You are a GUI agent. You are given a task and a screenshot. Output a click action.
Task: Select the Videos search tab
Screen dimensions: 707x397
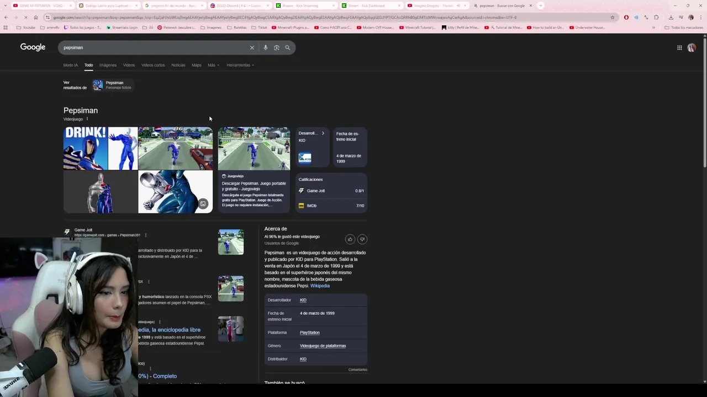tap(129, 65)
